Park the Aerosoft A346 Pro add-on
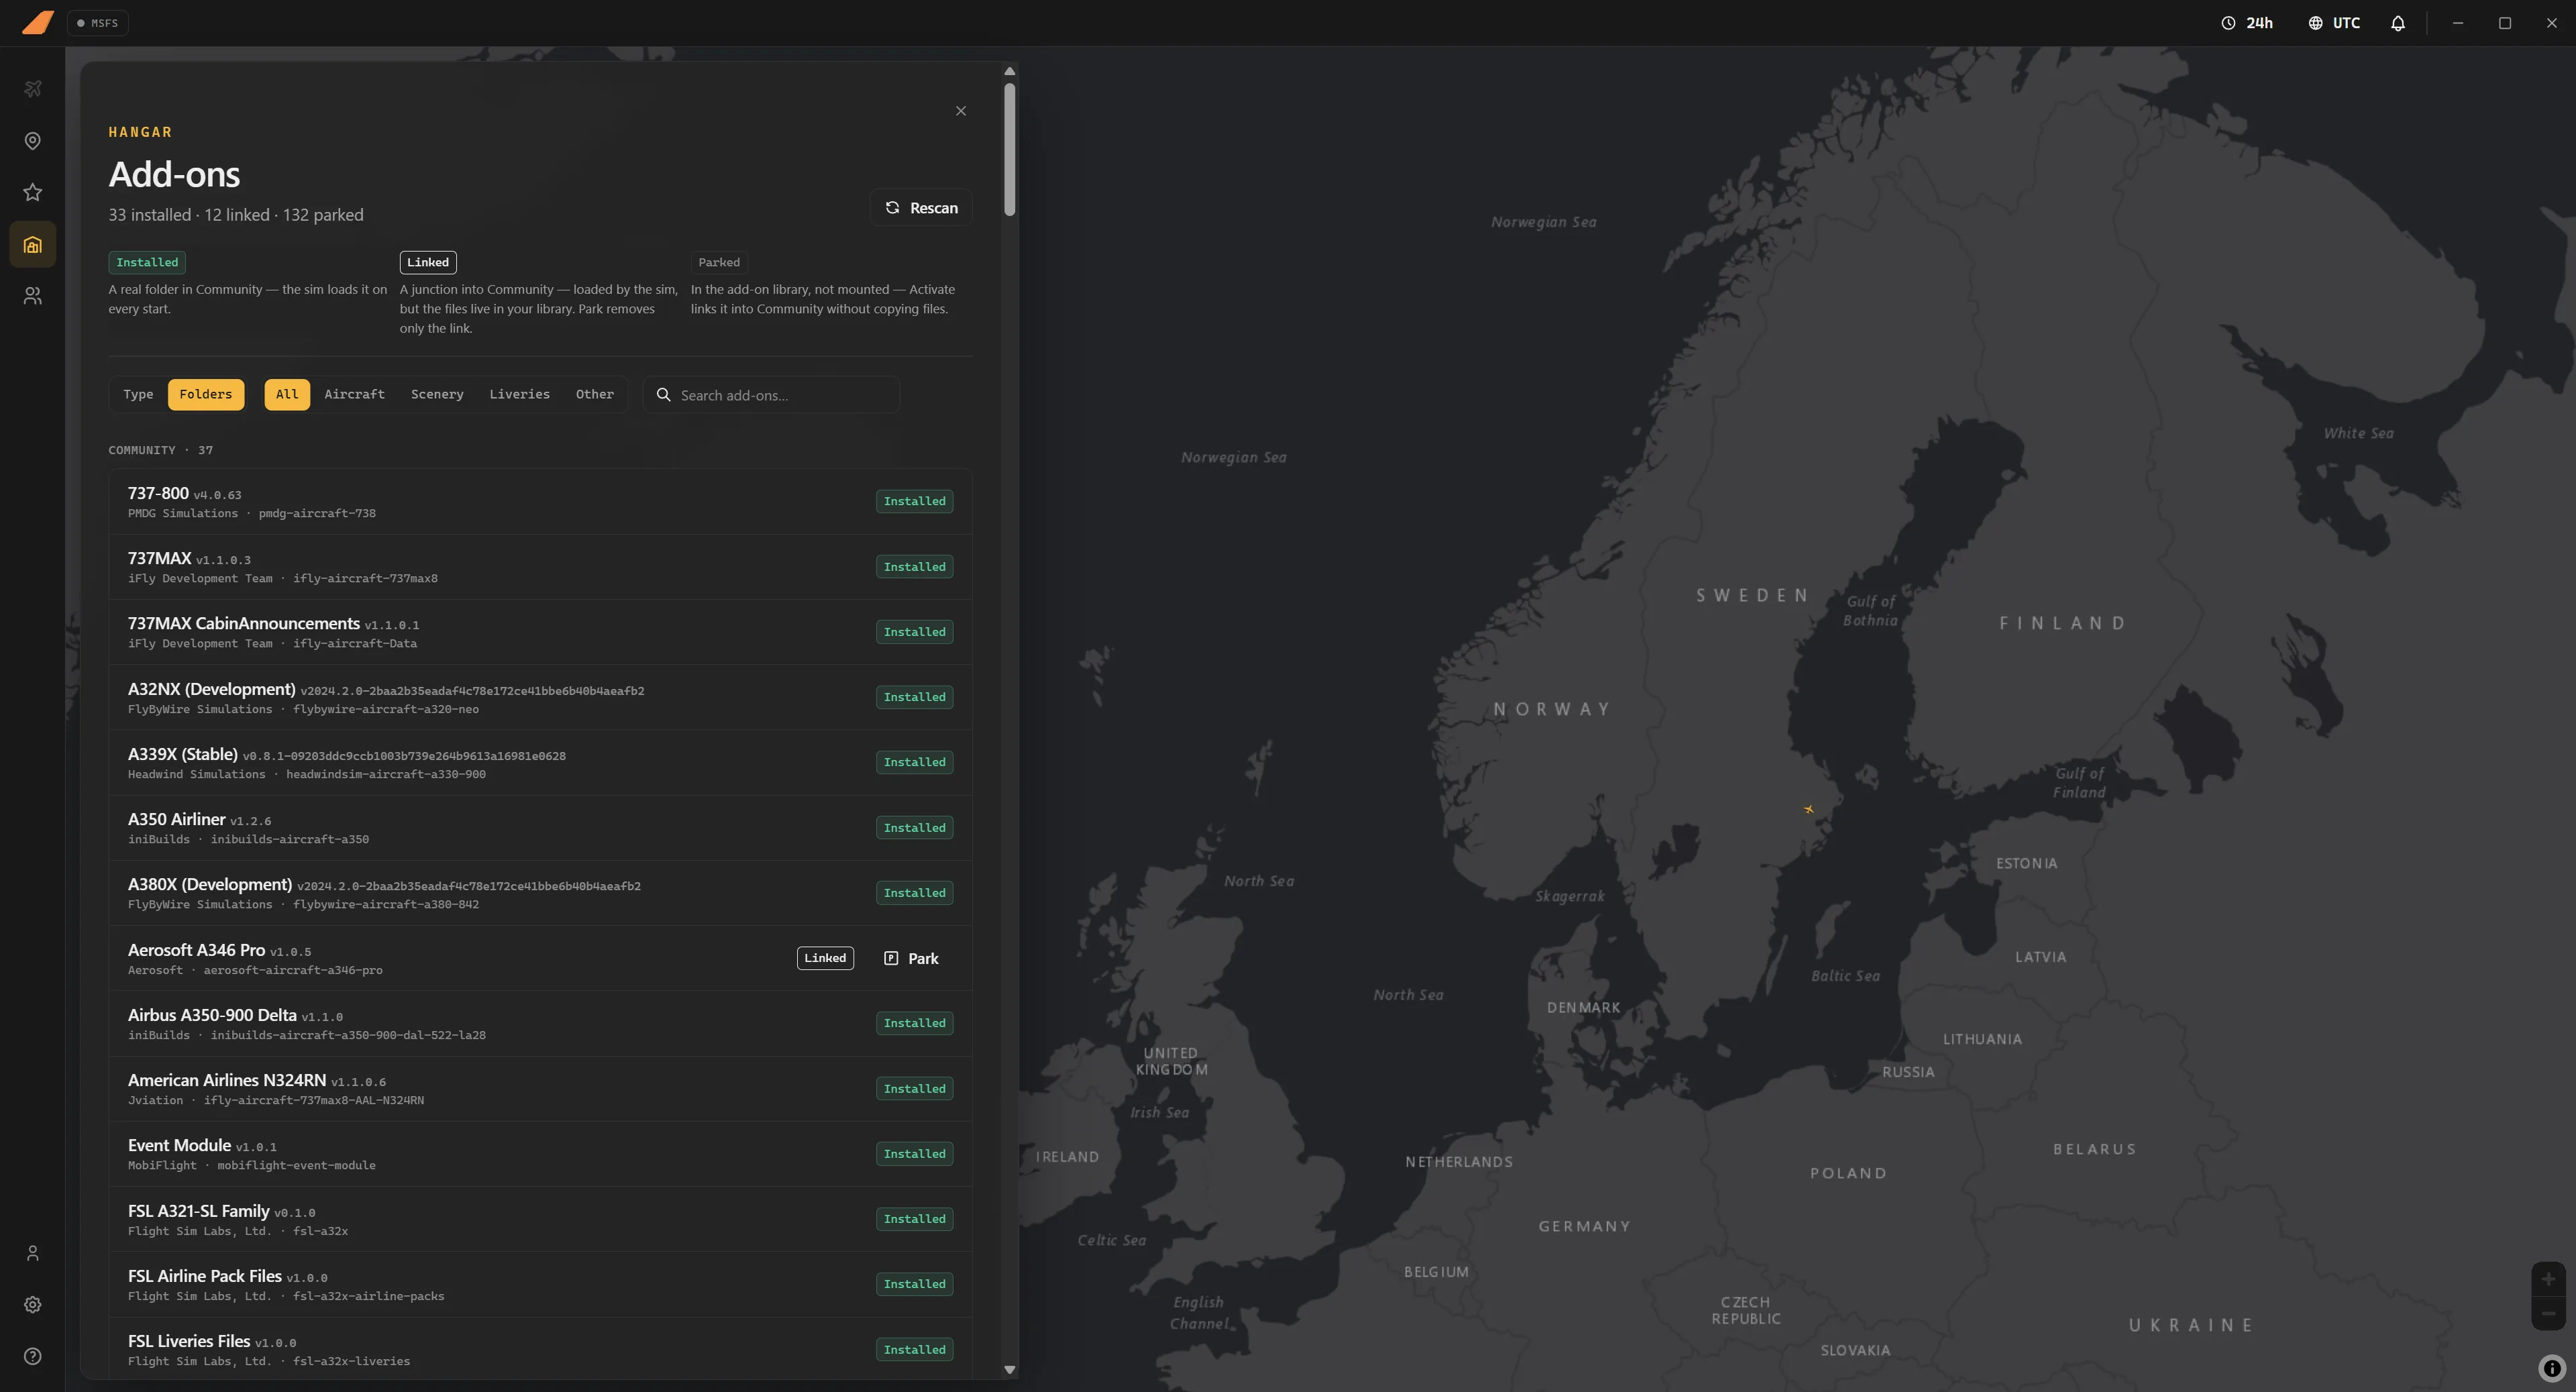The height and width of the screenshot is (1392, 2576). pyautogui.click(x=911, y=958)
